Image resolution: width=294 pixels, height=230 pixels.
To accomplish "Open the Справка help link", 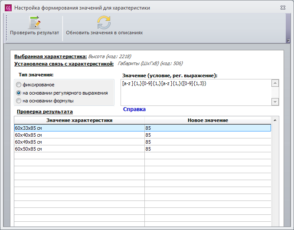I will point(134,109).
